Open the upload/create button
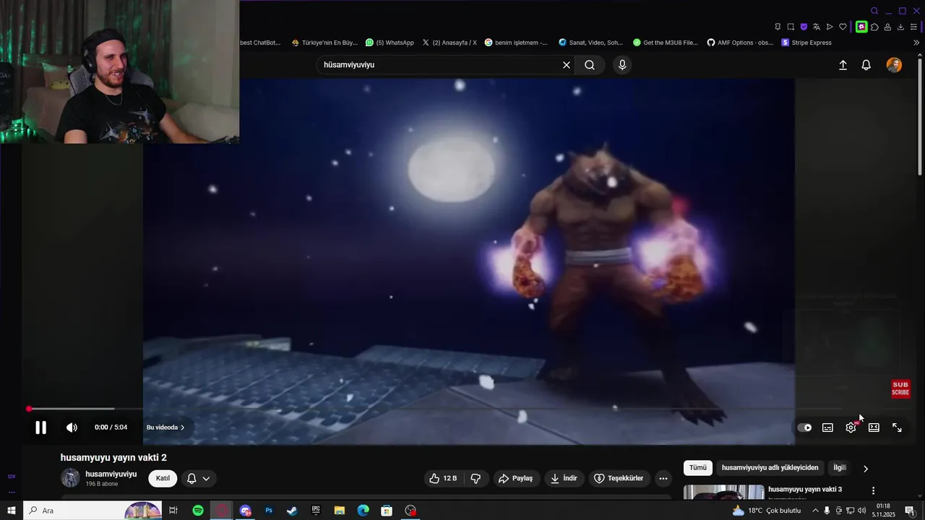 click(843, 65)
